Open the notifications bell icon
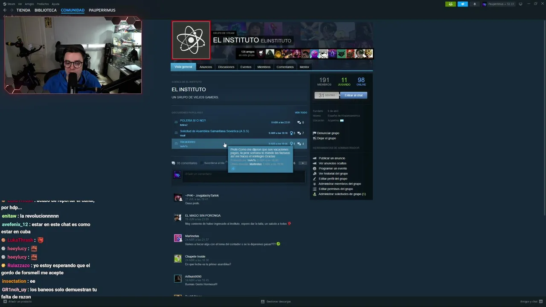This screenshot has width=546, height=307. coord(475,4)
